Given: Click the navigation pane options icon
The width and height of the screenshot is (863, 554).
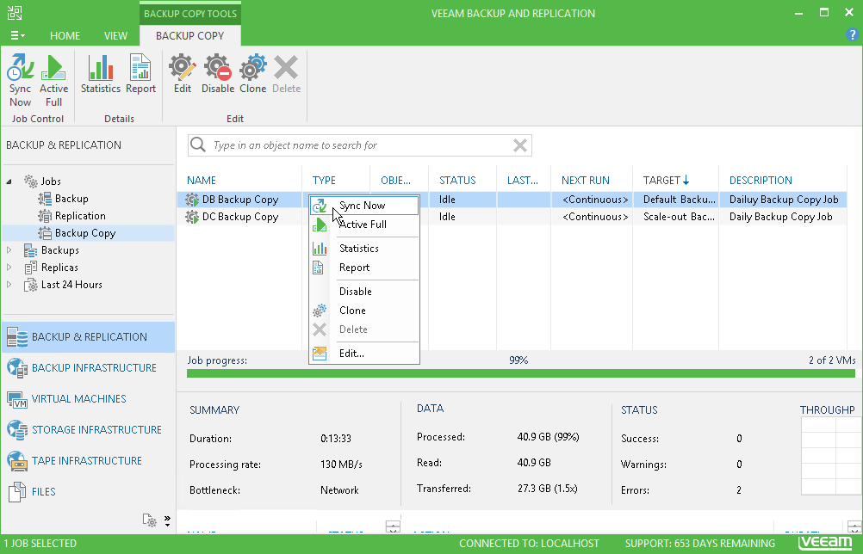Looking at the screenshot, I should click(150, 520).
